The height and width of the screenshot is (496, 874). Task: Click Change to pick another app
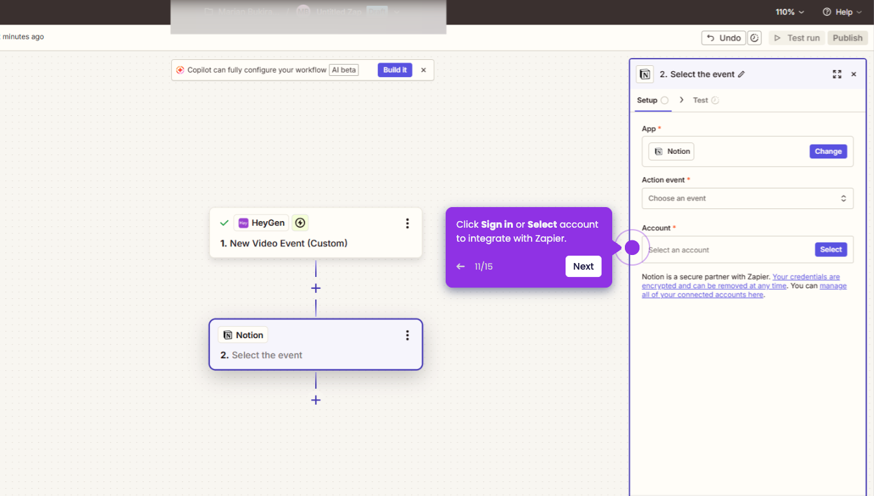pyautogui.click(x=828, y=152)
